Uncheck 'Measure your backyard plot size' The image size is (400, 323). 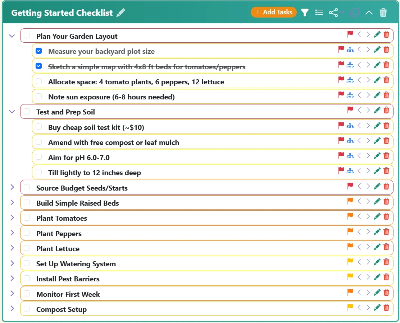(39, 51)
